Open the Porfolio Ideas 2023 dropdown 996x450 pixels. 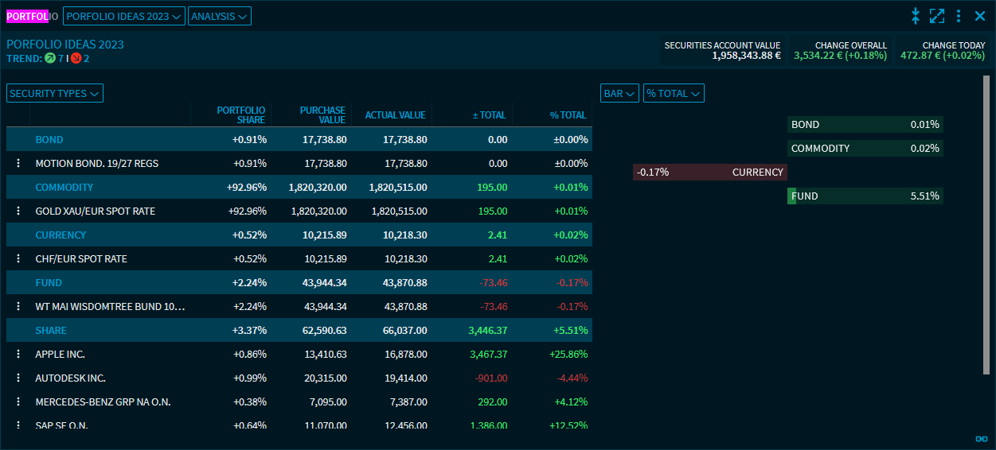click(123, 16)
